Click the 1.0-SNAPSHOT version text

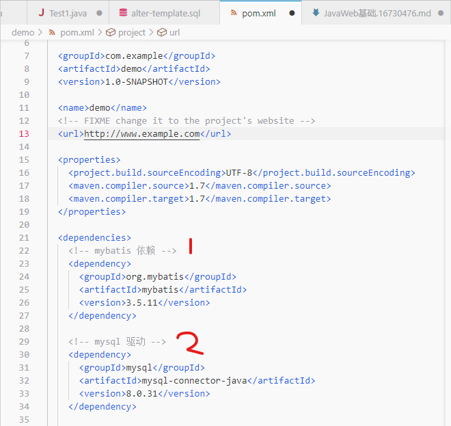click(137, 82)
